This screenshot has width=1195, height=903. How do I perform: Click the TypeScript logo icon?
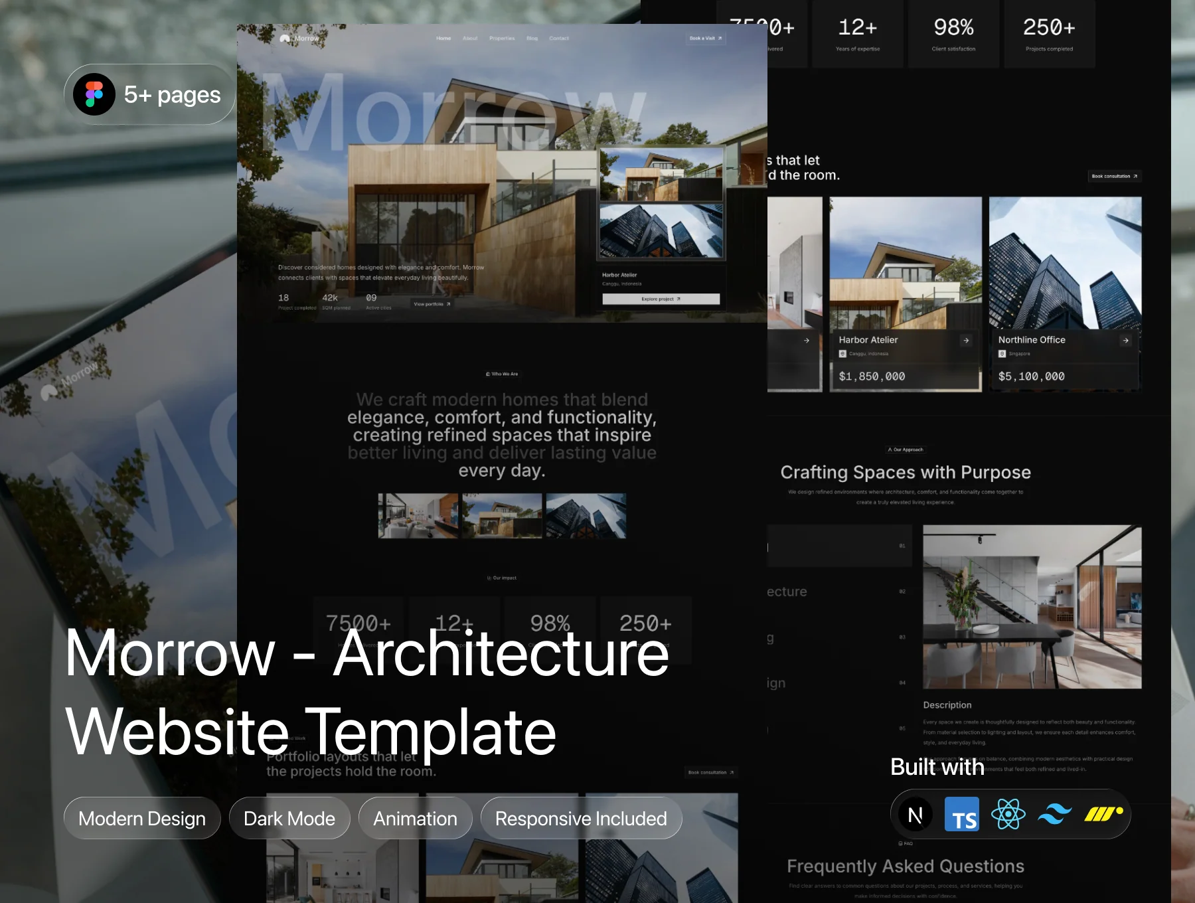click(x=962, y=814)
